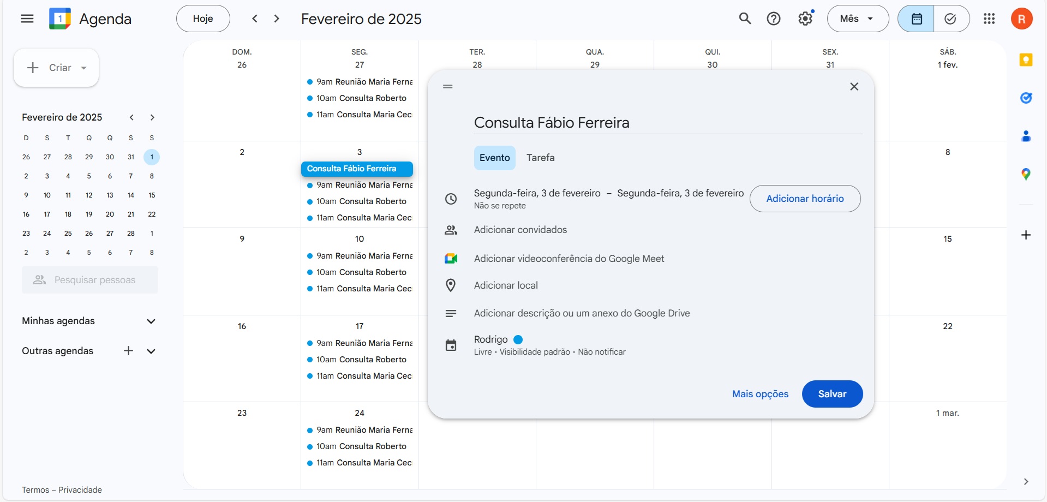Image resolution: width=1047 pixels, height=502 pixels.
Task: Switch to tasks view check icon
Action: pos(950,19)
